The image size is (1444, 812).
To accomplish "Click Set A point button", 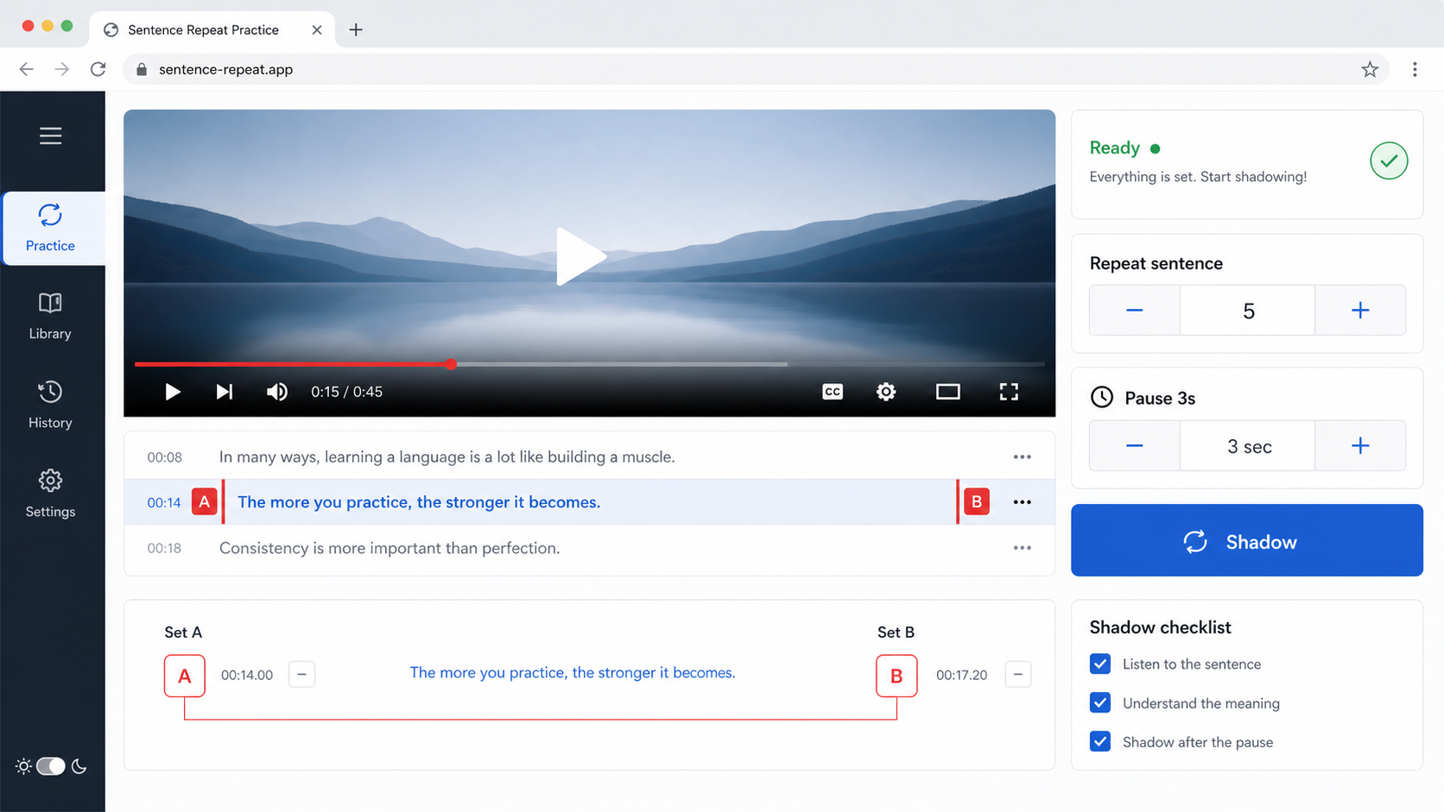I will (185, 676).
